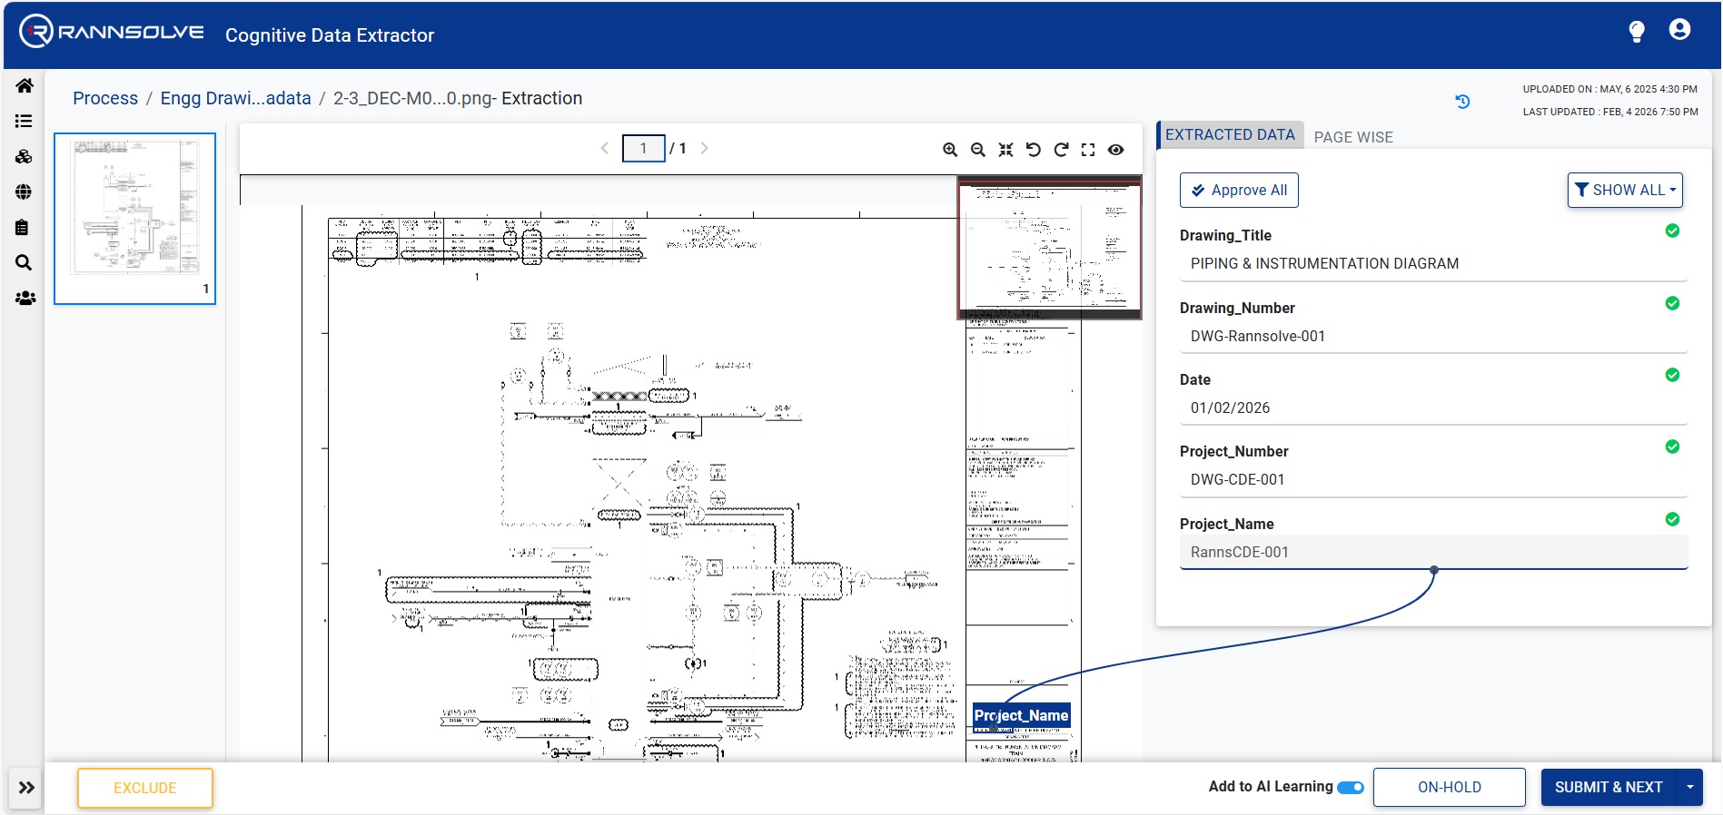
Task: Enter fullscreen view of the drawing
Action: point(1088,150)
